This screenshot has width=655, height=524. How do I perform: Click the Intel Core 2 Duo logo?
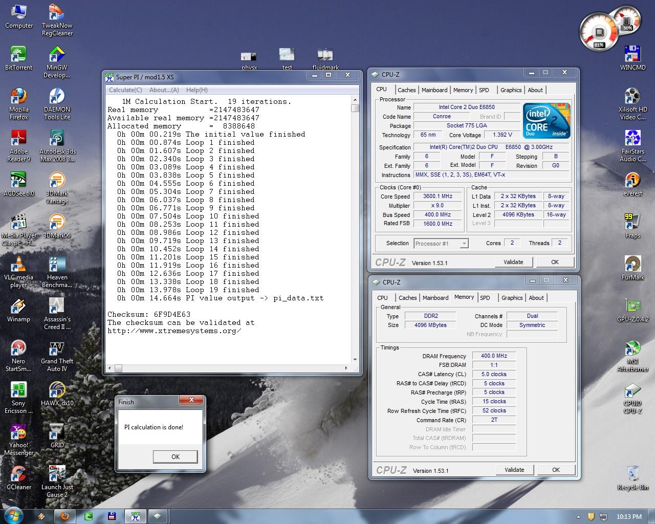tap(547, 121)
